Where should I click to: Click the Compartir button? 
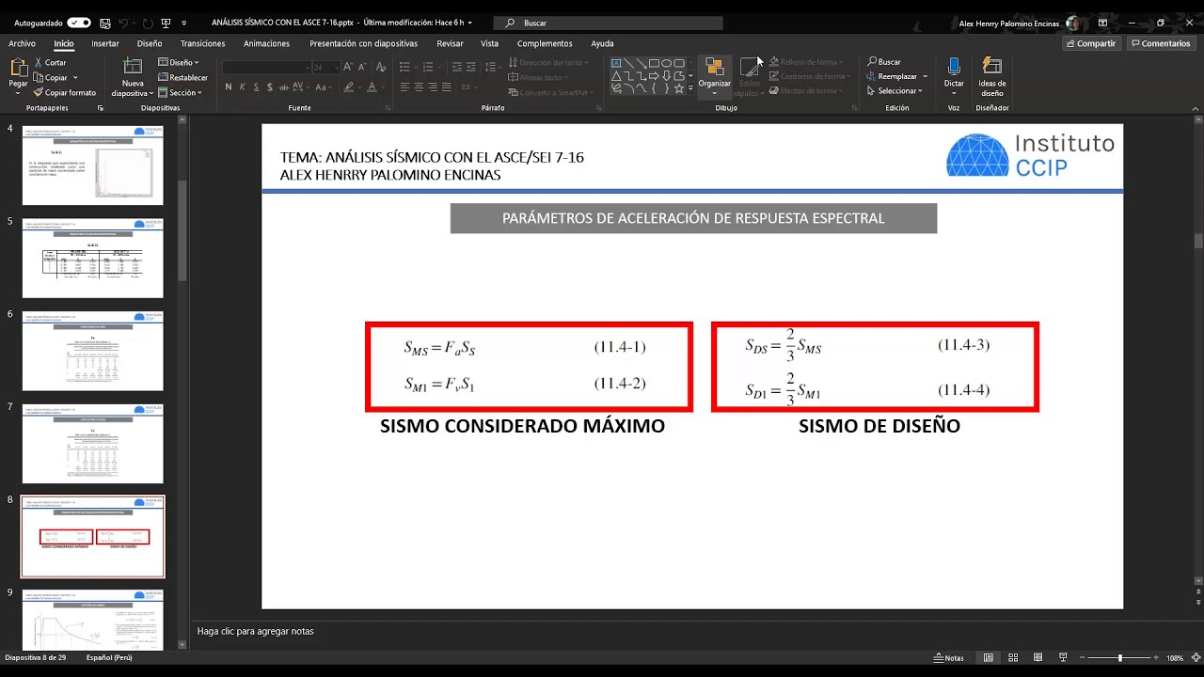1091,43
